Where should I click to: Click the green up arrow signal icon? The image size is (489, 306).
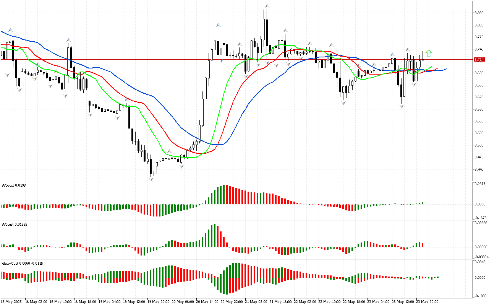pos(429,53)
